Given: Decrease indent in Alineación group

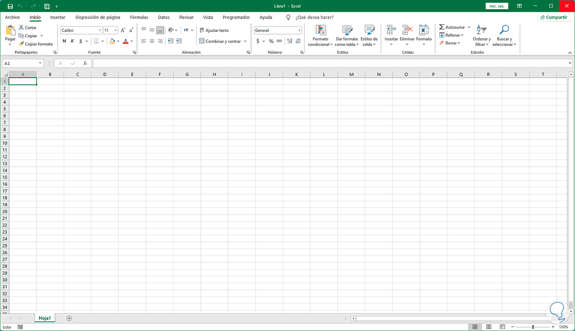Looking at the screenshot, I should (x=171, y=41).
